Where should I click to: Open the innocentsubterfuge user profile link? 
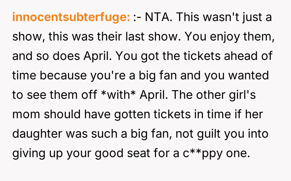[71, 17]
